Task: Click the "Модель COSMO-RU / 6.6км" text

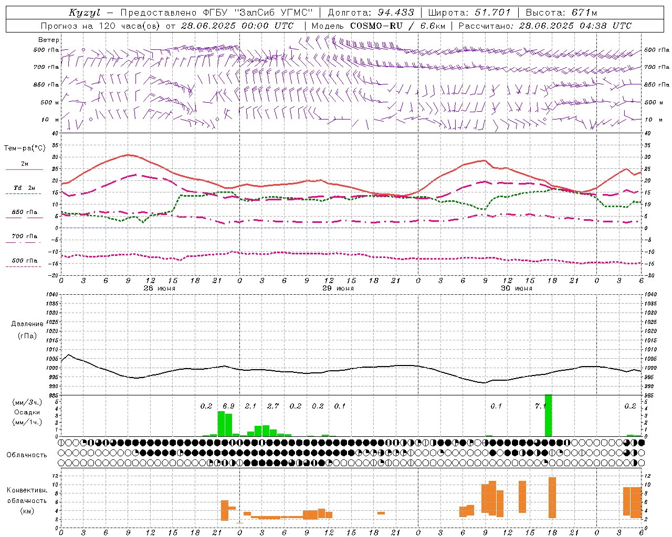Action: [x=378, y=26]
